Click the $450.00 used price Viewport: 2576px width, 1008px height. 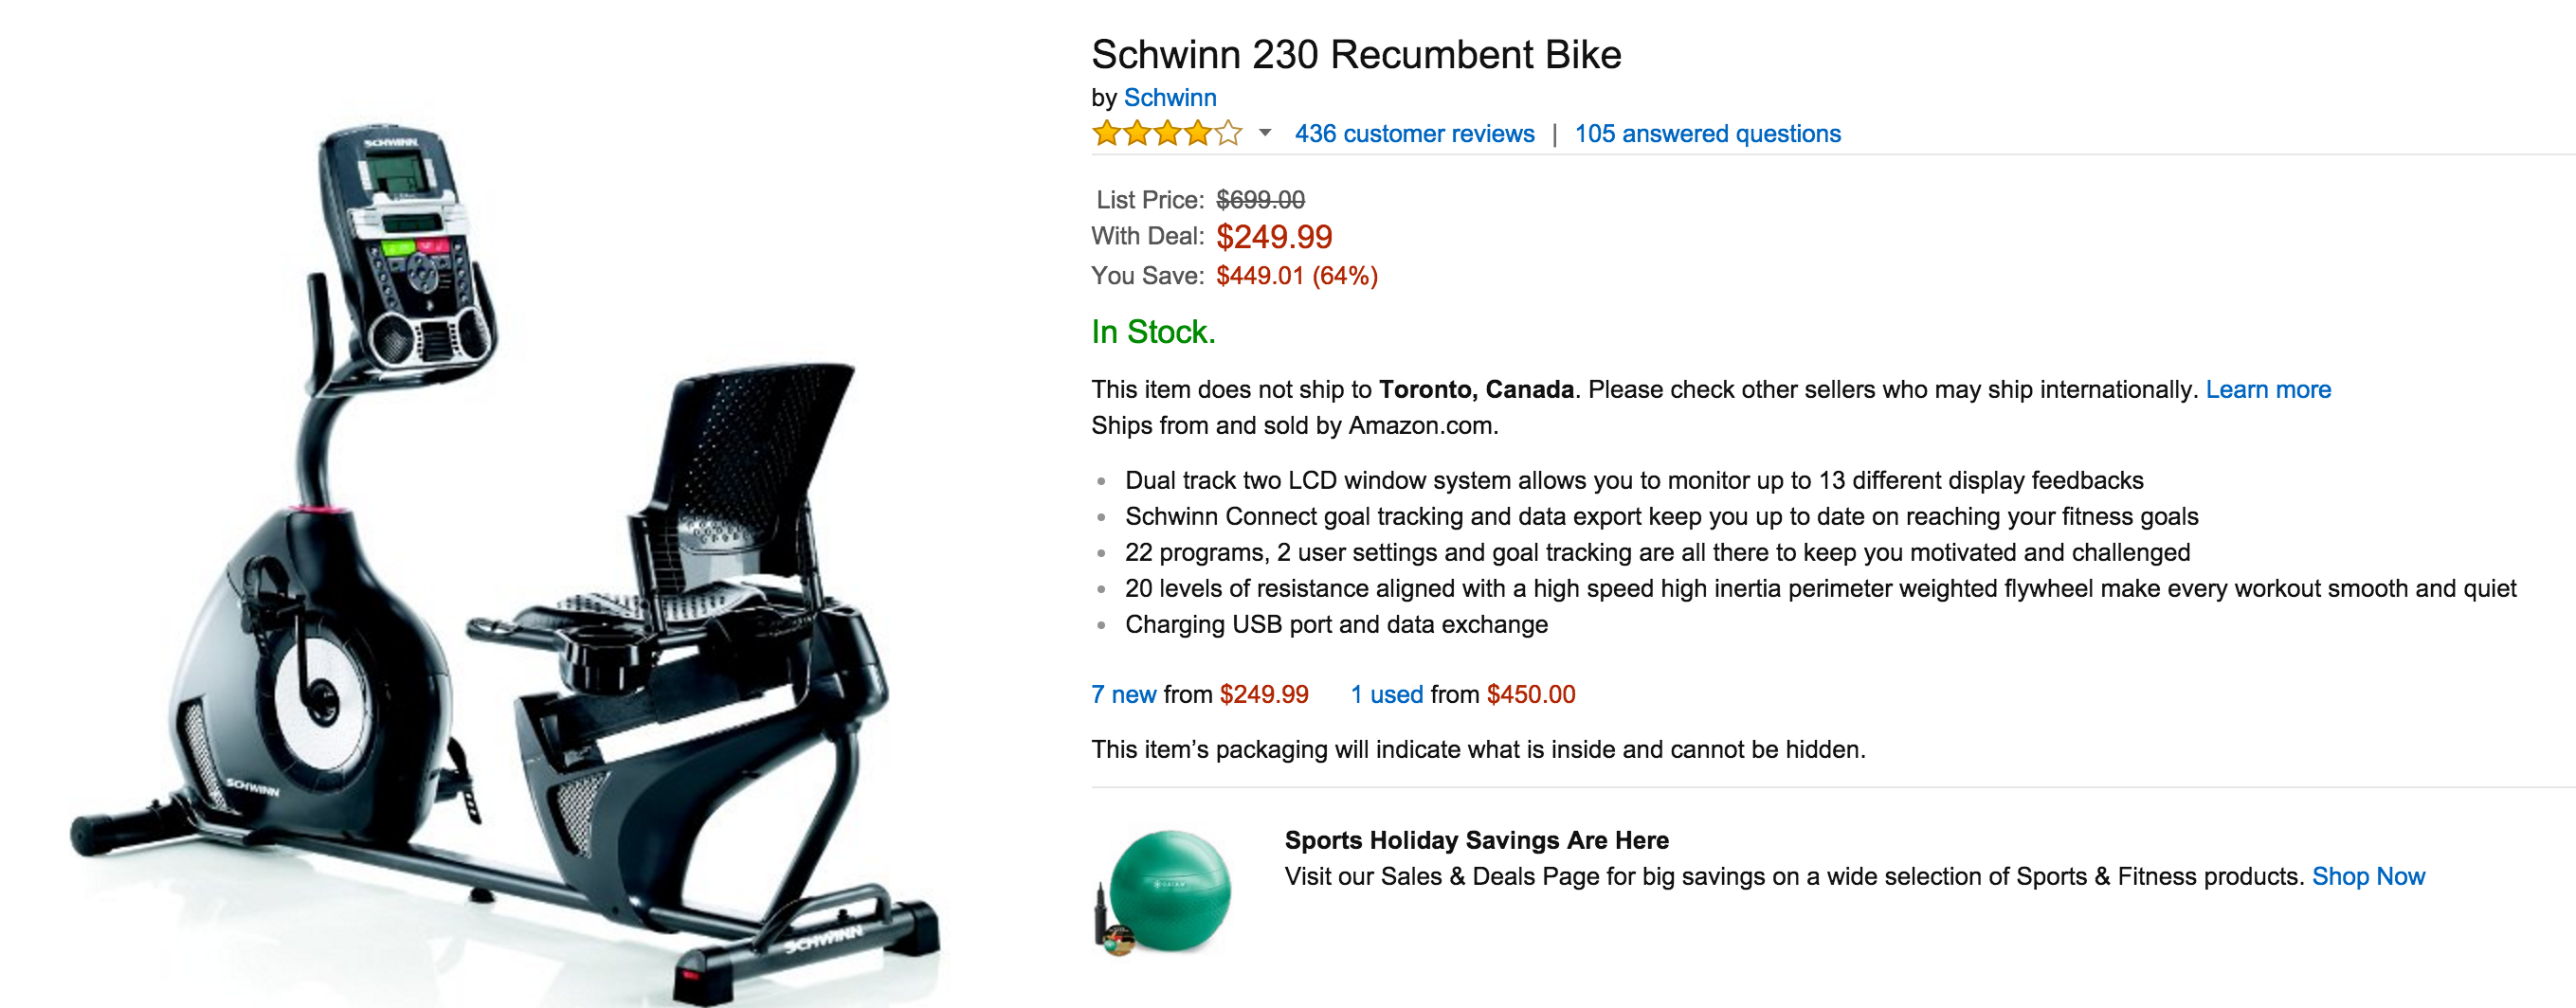tap(1530, 694)
